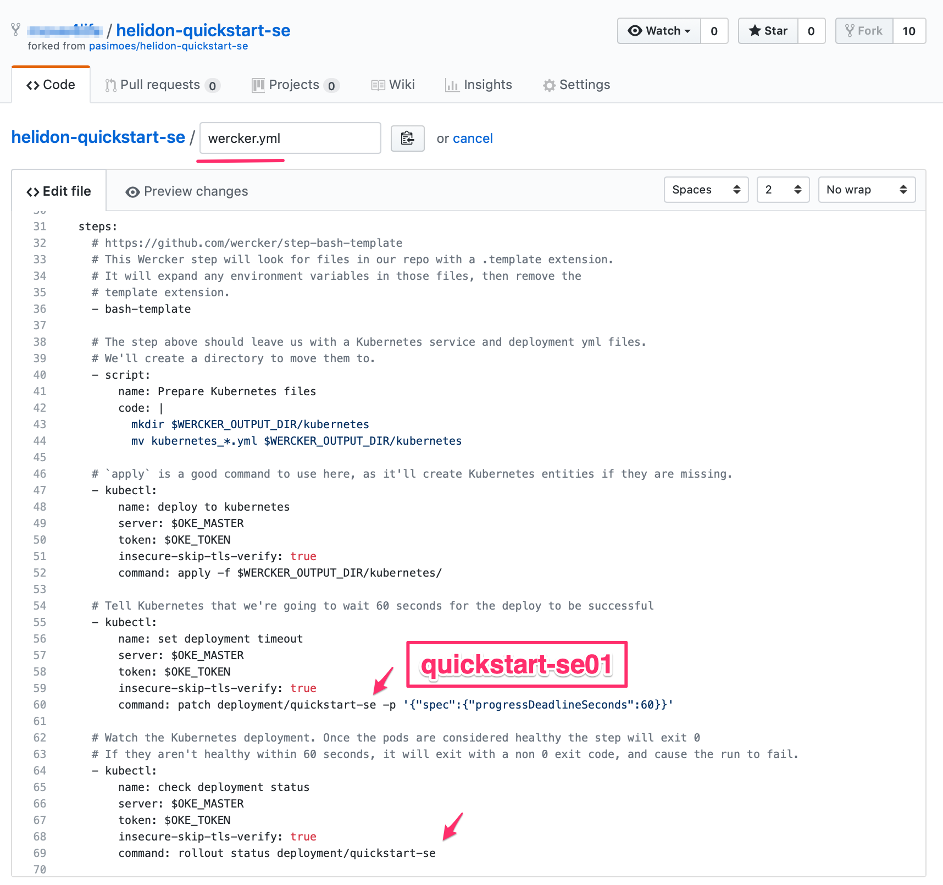View the watchers count 0
The height and width of the screenshot is (885, 943).
714,31
